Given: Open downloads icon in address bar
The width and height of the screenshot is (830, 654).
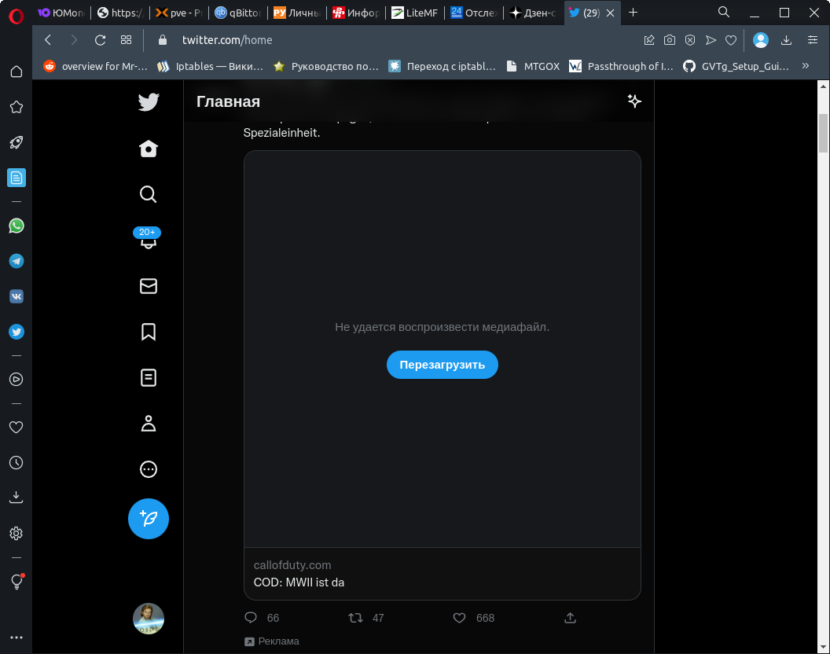Looking at the screenshot, I should click(787, 40).
